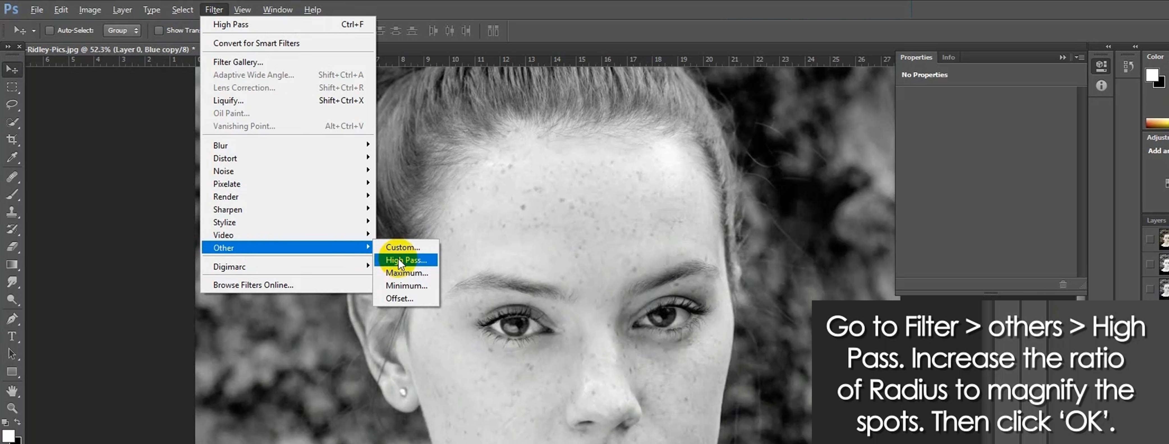
Task: Select the Rectangular Marquee tool
Action: pos(12,87)
